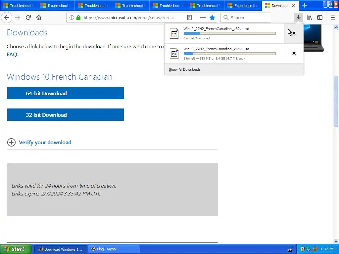
Task: Show sidebars toolbar icon
Action: (x=320, y=18)
